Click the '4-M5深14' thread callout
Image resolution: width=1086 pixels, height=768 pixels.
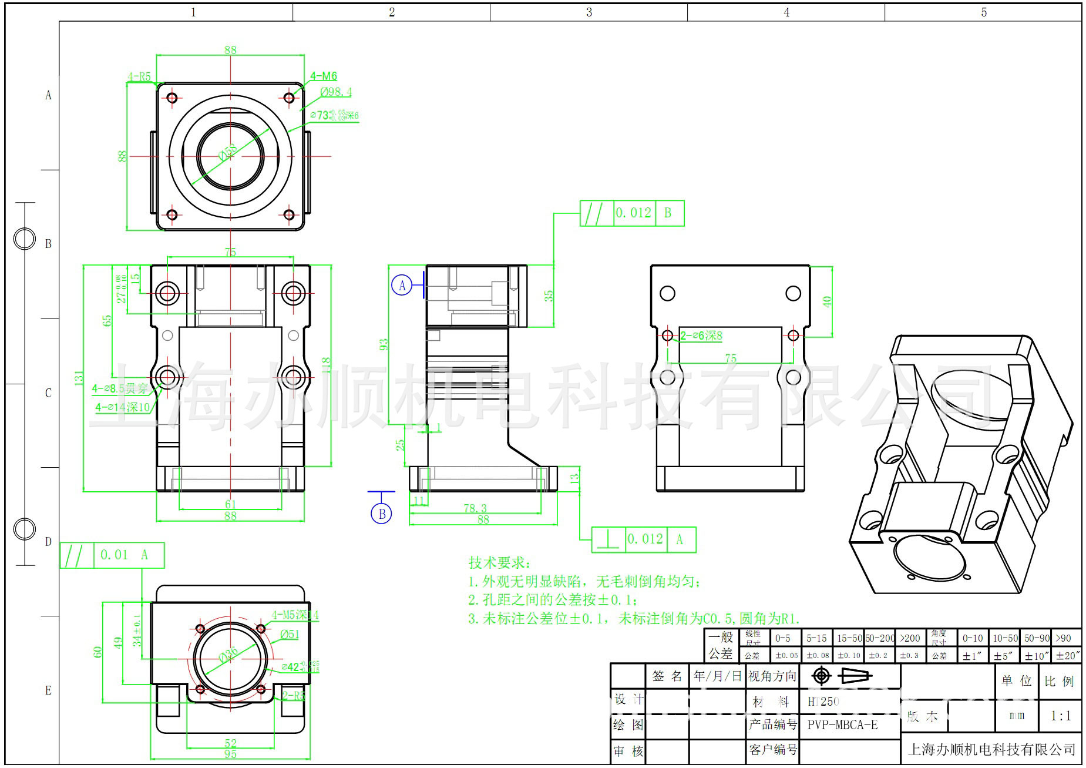(x=295, y=615)
